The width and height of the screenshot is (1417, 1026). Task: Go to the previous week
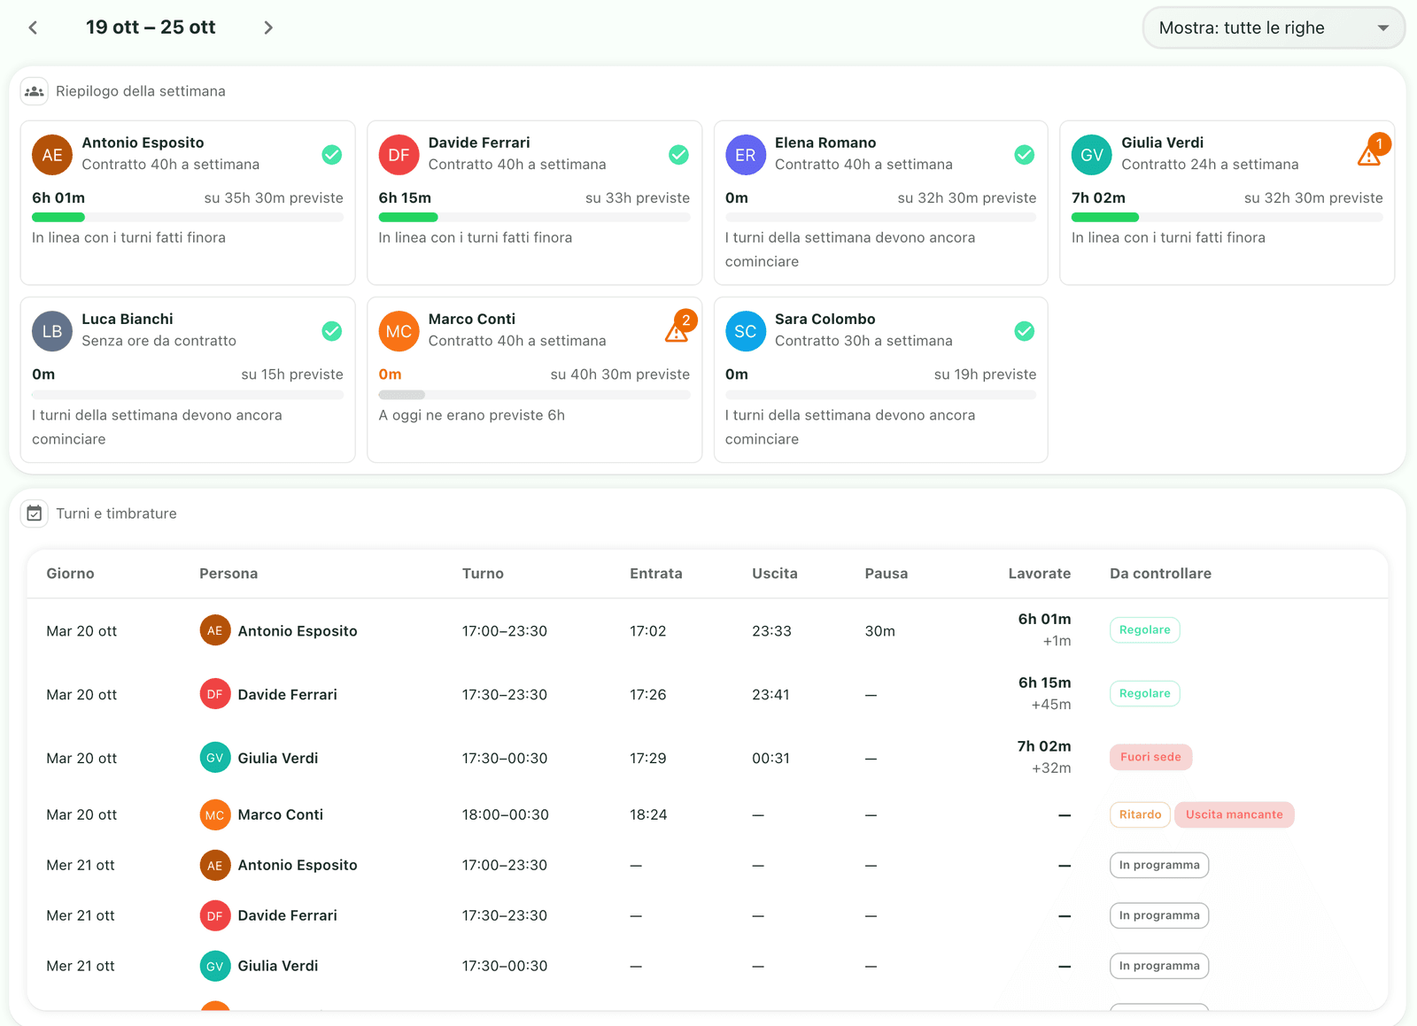(x=33, y=27)
